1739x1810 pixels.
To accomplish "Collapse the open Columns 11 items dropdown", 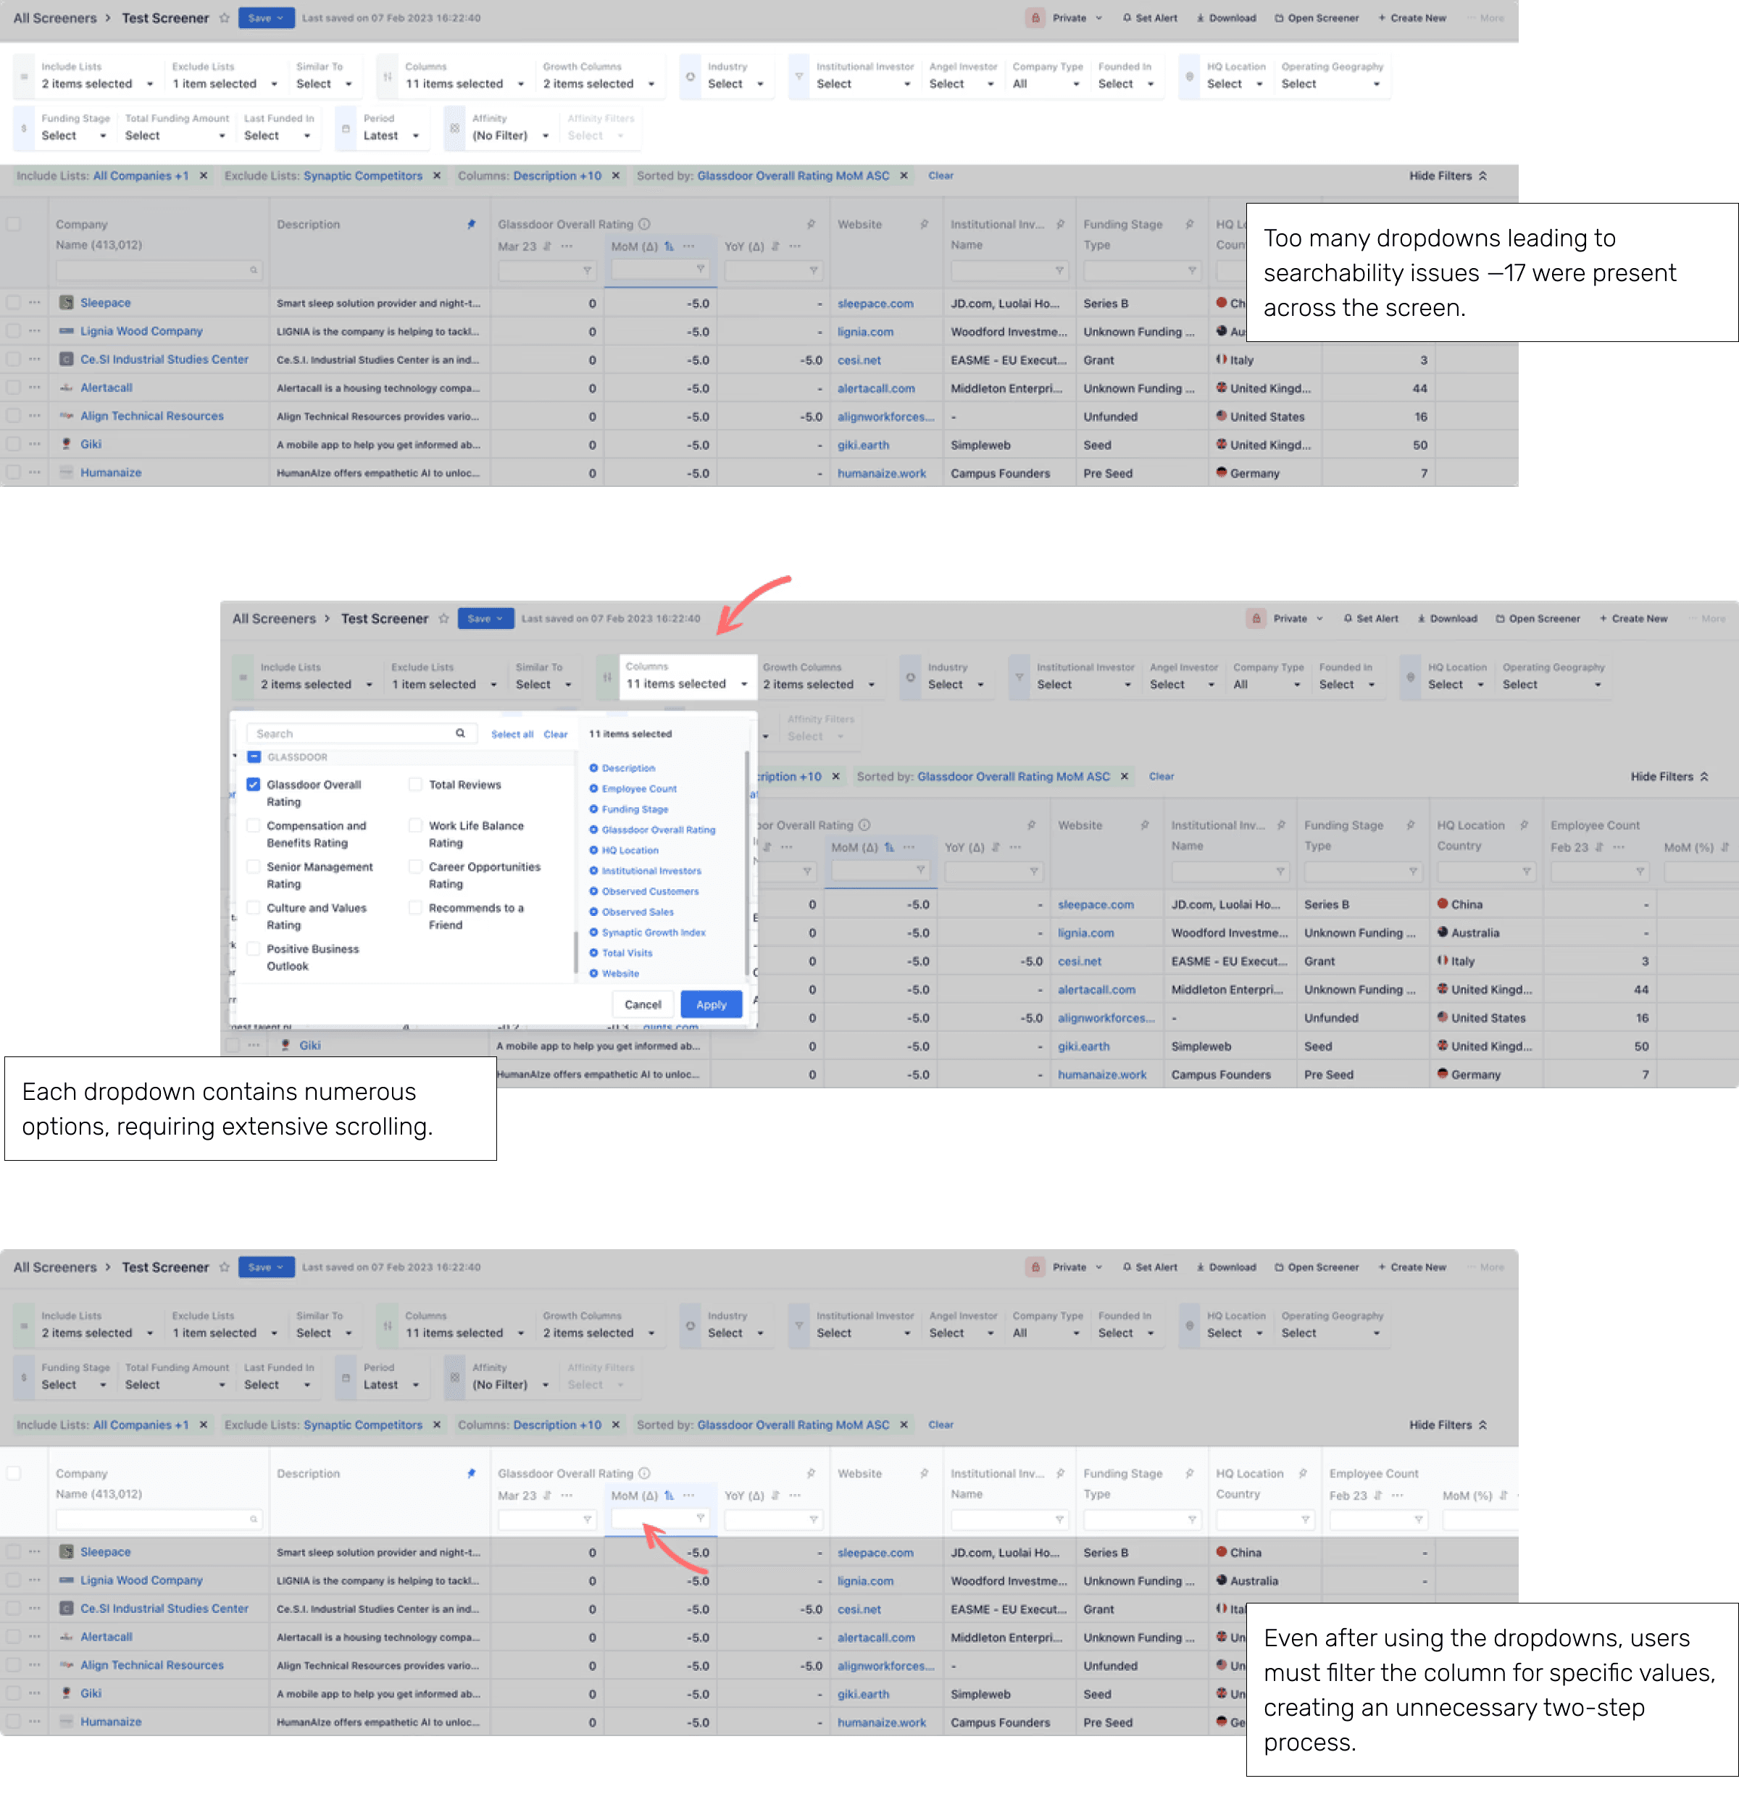I will pos(743,684).
